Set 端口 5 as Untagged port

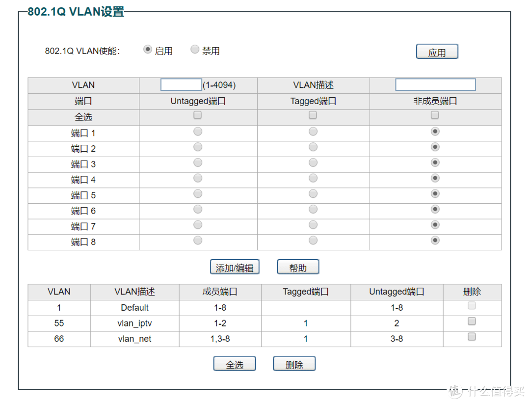pyautogui.click(x=198, y=194)
